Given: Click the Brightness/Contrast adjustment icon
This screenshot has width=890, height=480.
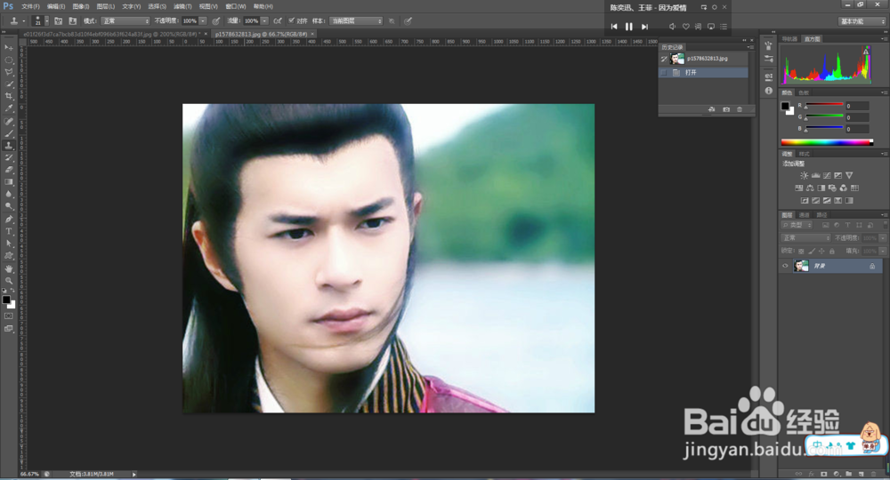Looking at the screenshot, I should (804, 176).
